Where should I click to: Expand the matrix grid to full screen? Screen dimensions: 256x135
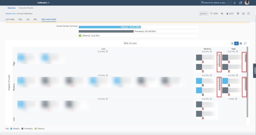coord(245,43)
